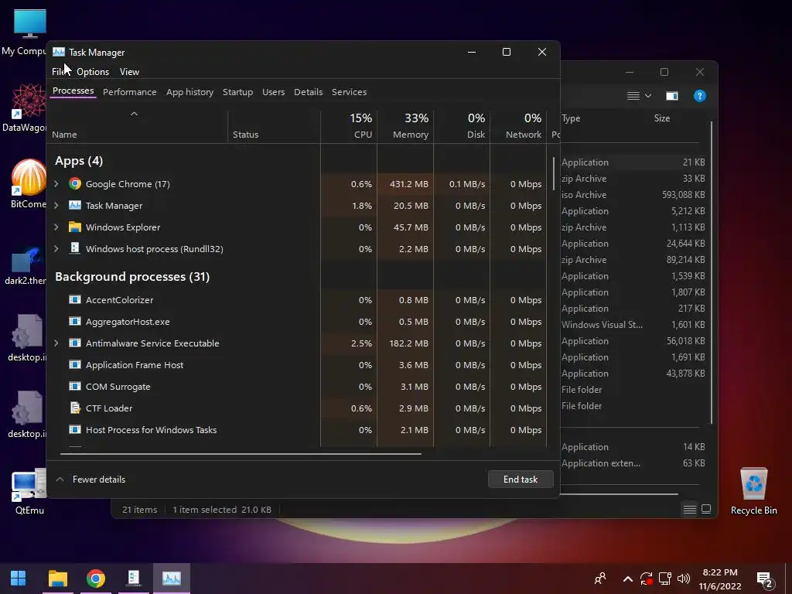
Task: Open the File menu in Task Manager
Action: point(60,72)
